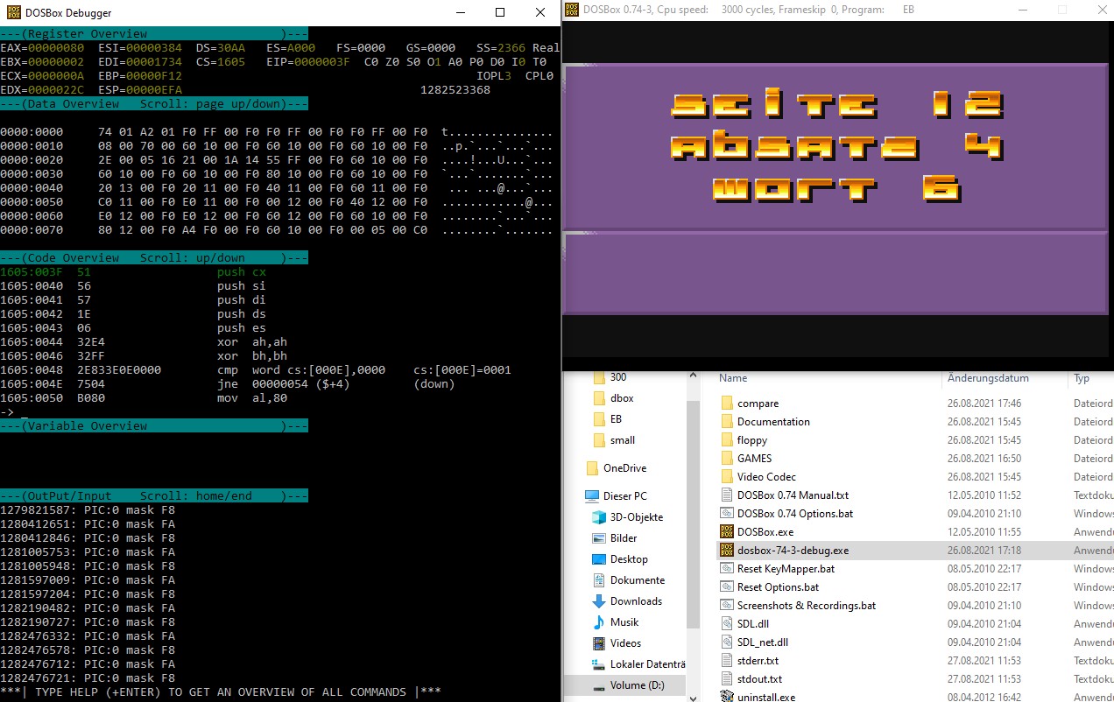Click the DOSBox 0.74 Options.bat file icon

pyautogui.click(x=726, y=514)
